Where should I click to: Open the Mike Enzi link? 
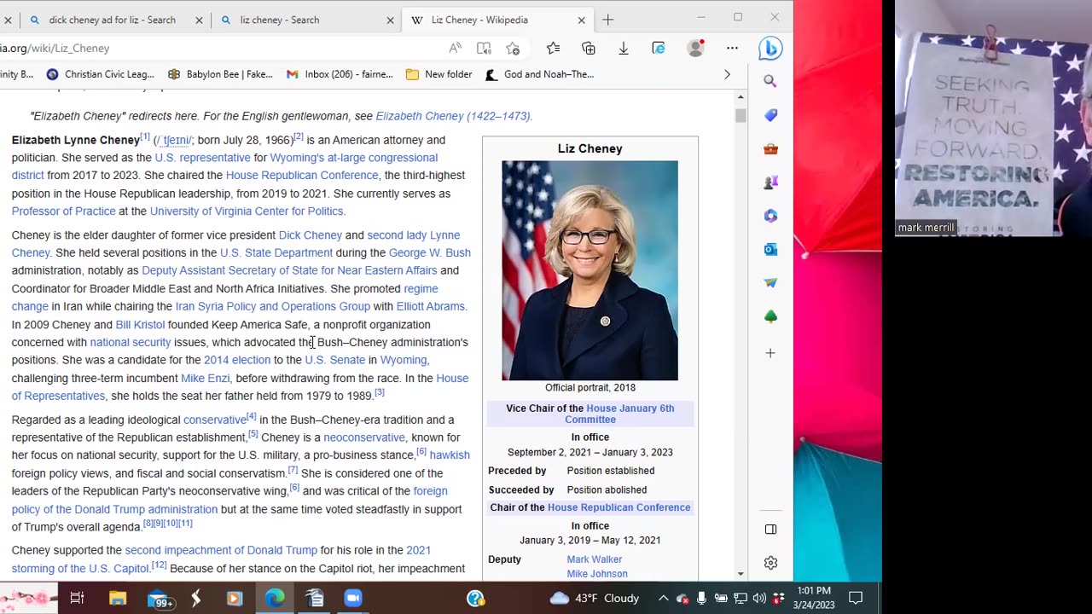coord(206,379)
